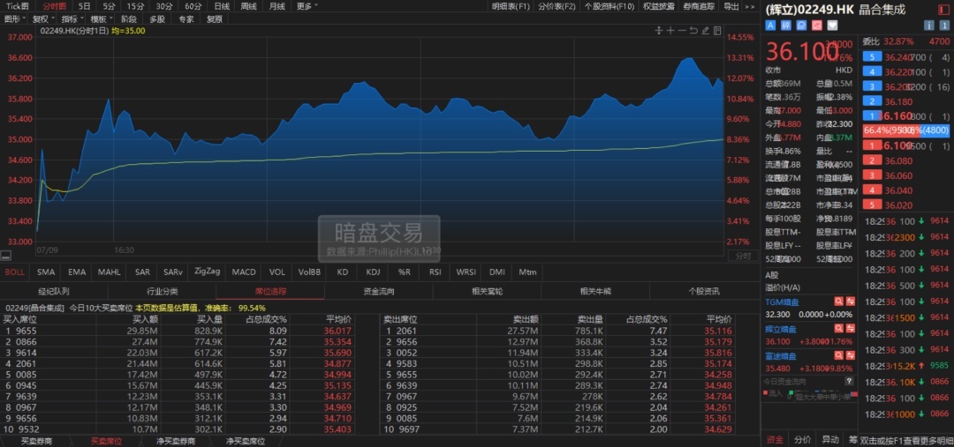The width and height of the screenshot is (954, 447).
Task: Click the 'i' info icon in the quote panel
Action: point(929,26)
